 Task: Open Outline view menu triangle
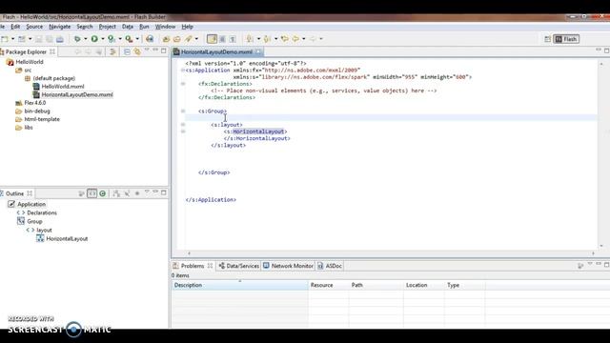147,192
